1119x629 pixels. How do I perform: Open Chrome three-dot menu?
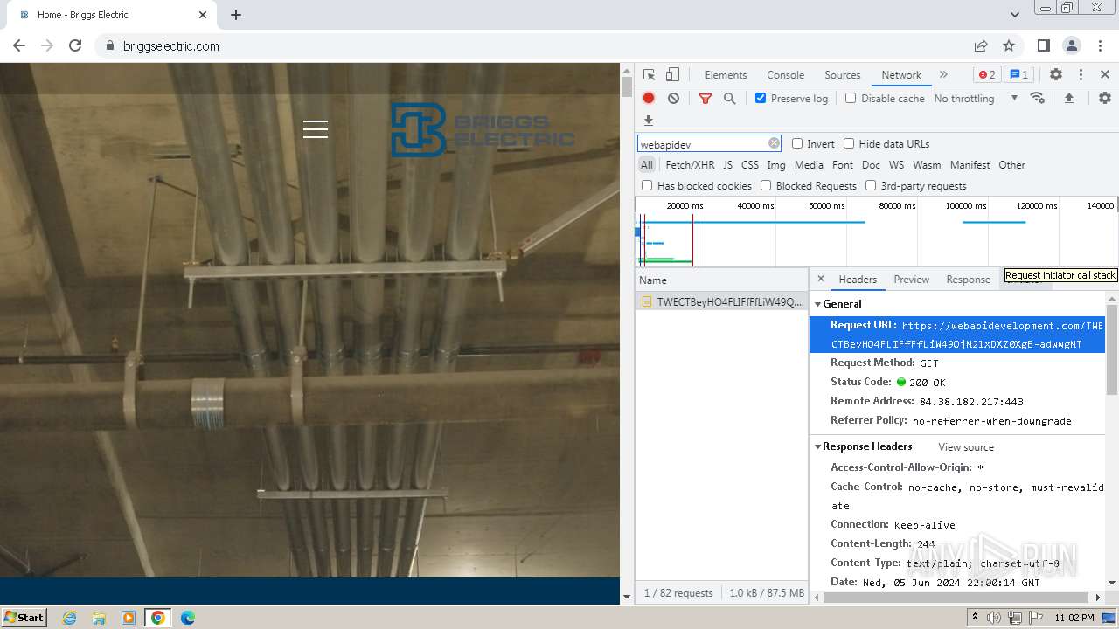point(1100,45)
